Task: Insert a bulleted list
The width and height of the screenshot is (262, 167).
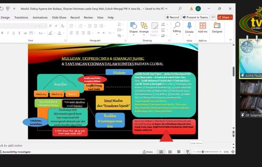Action: pos(71,26)
